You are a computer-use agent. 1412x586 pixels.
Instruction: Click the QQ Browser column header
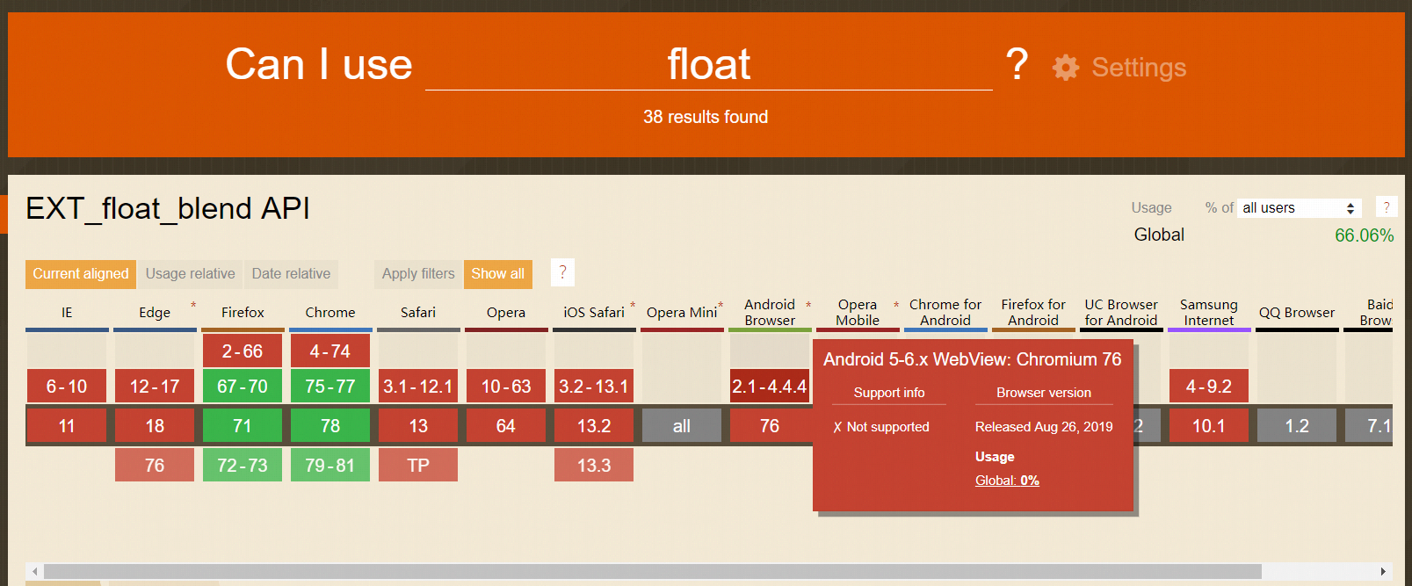pos(1297,313)
